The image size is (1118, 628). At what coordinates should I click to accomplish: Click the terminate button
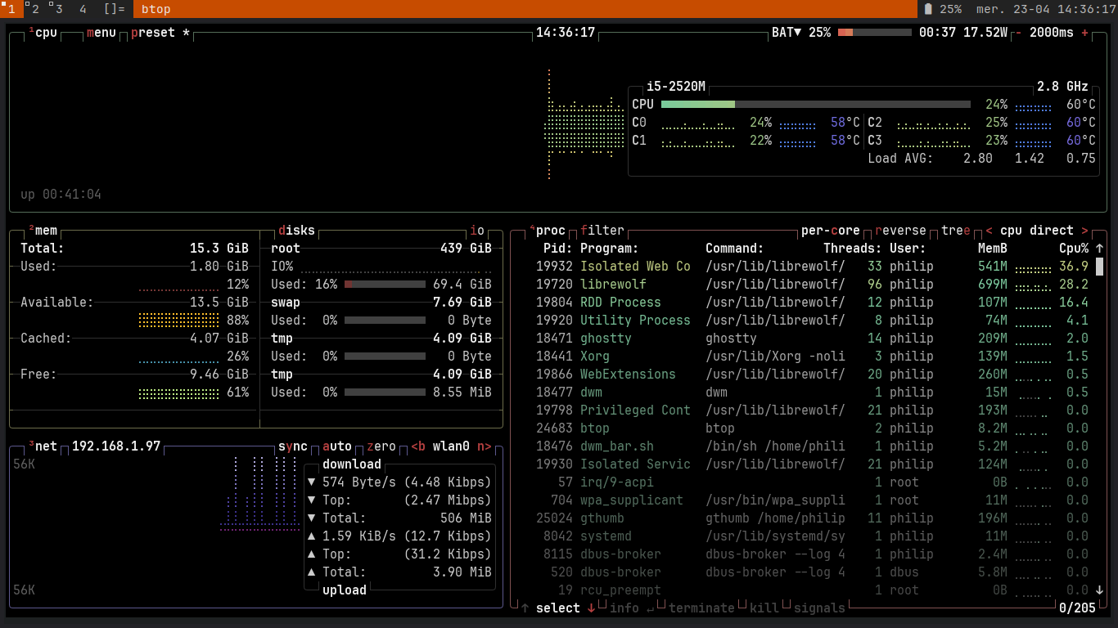702,608
